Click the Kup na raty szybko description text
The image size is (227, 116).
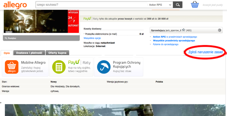click(79, 69)
